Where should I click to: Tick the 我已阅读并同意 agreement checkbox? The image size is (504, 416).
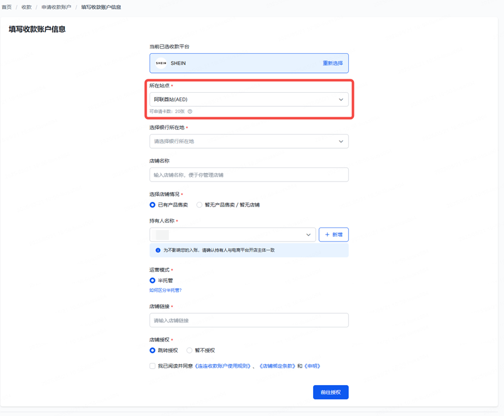(152, 366)
